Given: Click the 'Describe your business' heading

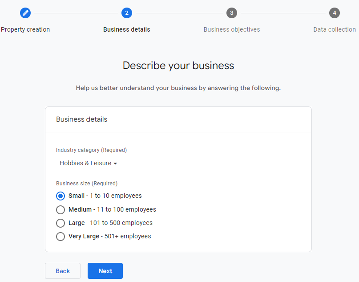Looking at the screenshot, I should 178,65.
